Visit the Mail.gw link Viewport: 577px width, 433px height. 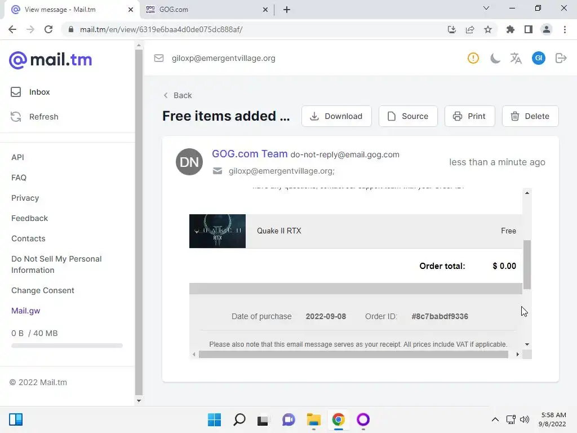26,311
